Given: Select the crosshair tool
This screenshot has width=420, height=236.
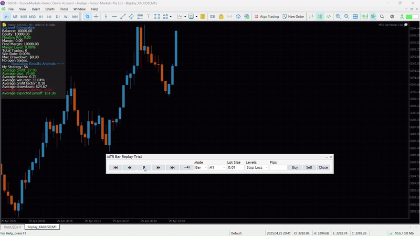Looking at the screenshot, I should [96, 17].
